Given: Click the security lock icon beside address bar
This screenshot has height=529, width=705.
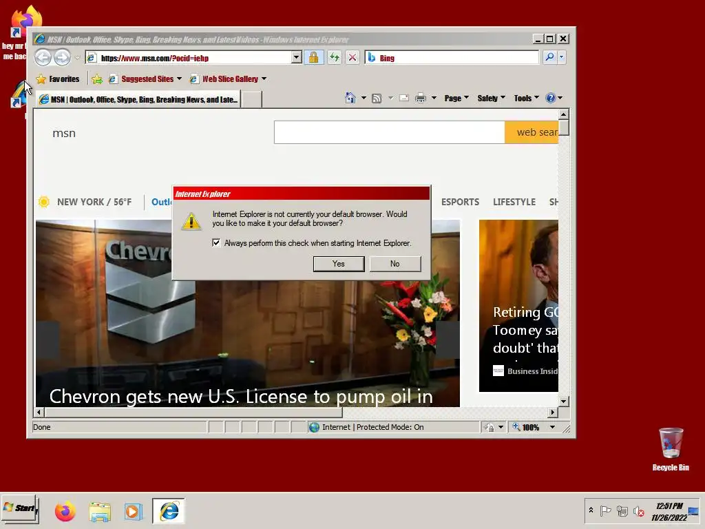Looking at the screenshot, I should pos(313,58).
